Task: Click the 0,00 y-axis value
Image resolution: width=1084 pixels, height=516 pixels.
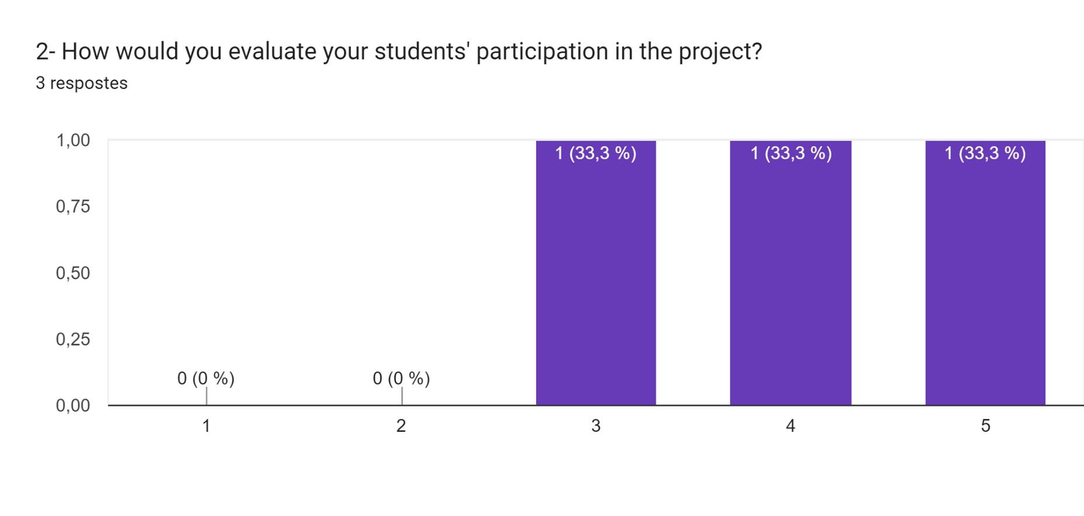Action: coord(73,405)
